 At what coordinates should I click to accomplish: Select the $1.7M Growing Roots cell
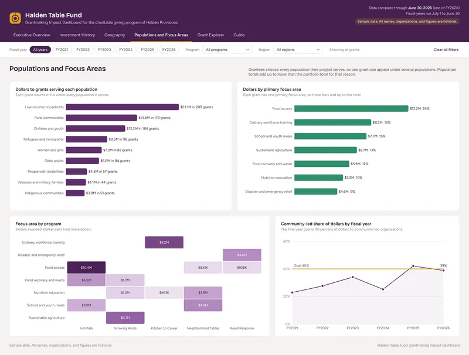pos(125,280)
